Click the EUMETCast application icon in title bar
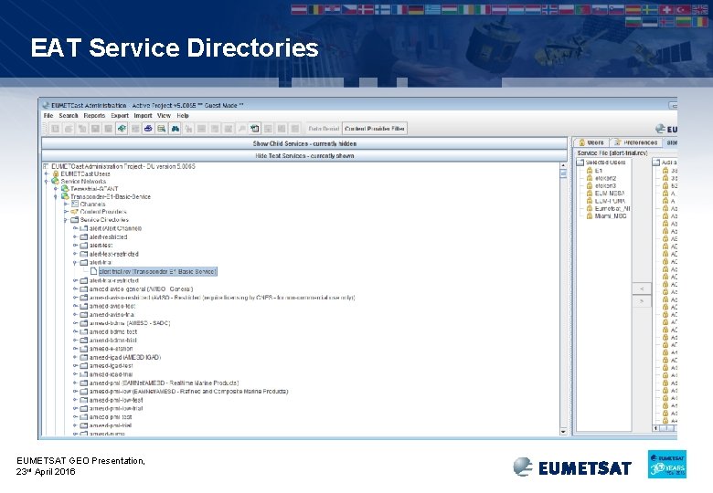This screenshot has height=493, width=713. (x=46, y=105)
